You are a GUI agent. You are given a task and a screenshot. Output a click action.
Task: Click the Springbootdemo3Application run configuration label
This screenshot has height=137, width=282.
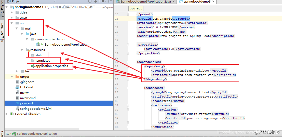pos(37,134)
